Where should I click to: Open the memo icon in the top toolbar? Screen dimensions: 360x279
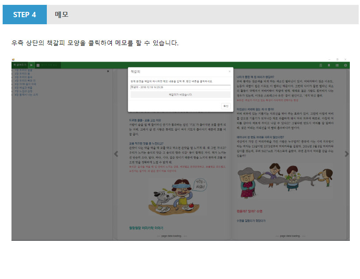point(320,65)
